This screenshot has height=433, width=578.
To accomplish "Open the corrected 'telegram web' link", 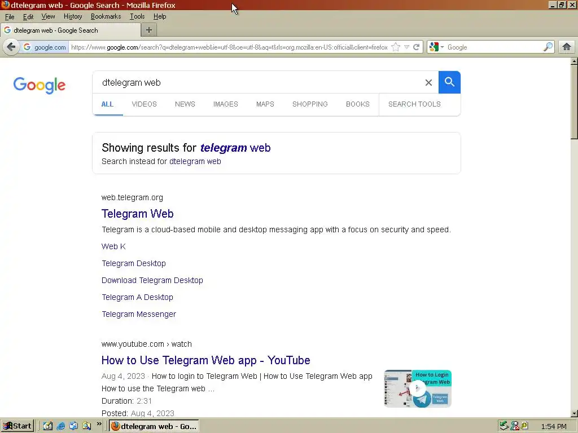I will 235,148.
